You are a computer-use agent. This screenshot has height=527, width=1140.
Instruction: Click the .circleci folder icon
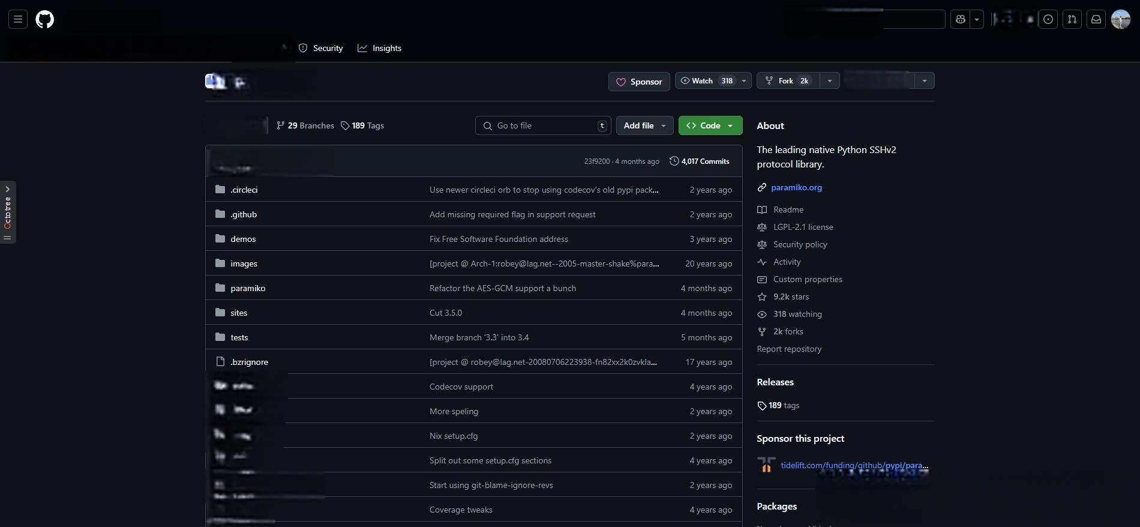[x=220, y=190]
